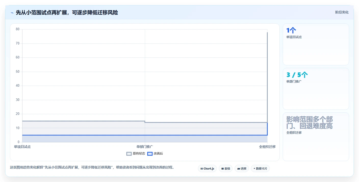
Task: Click the 影响范围多个部门、回退难度高 card text
Action: (310, 123)
